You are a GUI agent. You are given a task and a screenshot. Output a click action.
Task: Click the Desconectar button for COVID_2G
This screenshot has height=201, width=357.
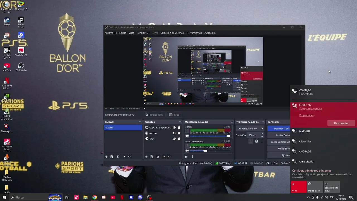pos(341,123)
